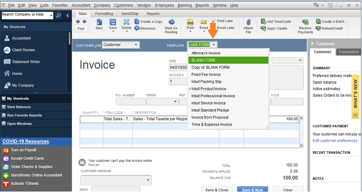This screenshot has height=192, width=362.
Task: Open QuickBooks Online Accountant shortcut
Action: (x=36, y=175)
